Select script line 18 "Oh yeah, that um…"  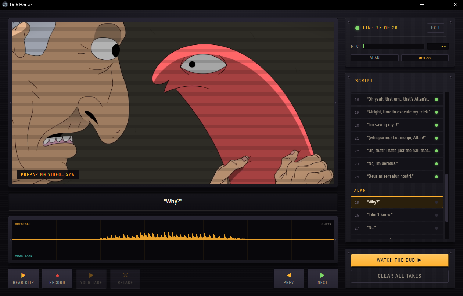pyautogui.click(x=397, y=100)
